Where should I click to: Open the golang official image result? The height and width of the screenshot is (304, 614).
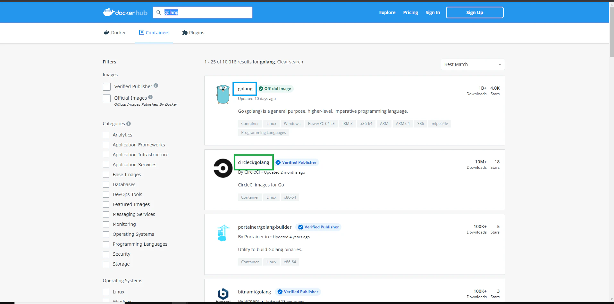[x=245, y=89]
